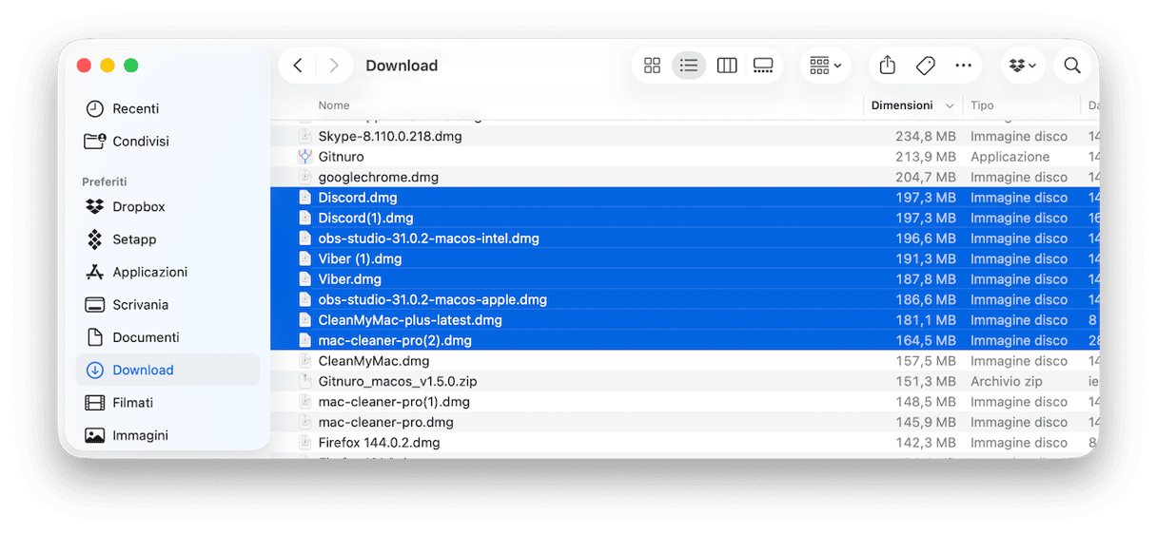
Task: Click the Share icon
Action: [x=888, y=66]
